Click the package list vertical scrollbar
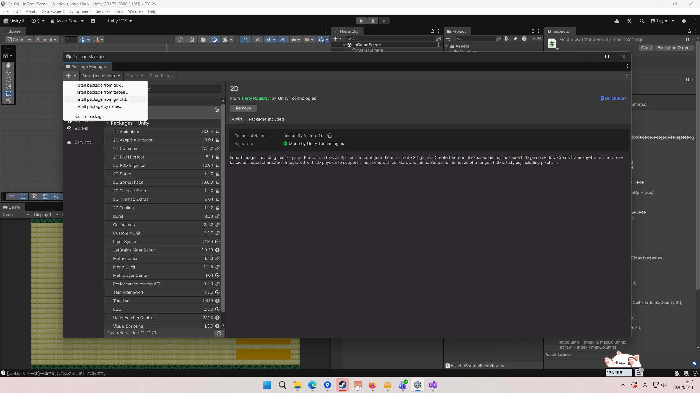 click(x=223, y=207)
